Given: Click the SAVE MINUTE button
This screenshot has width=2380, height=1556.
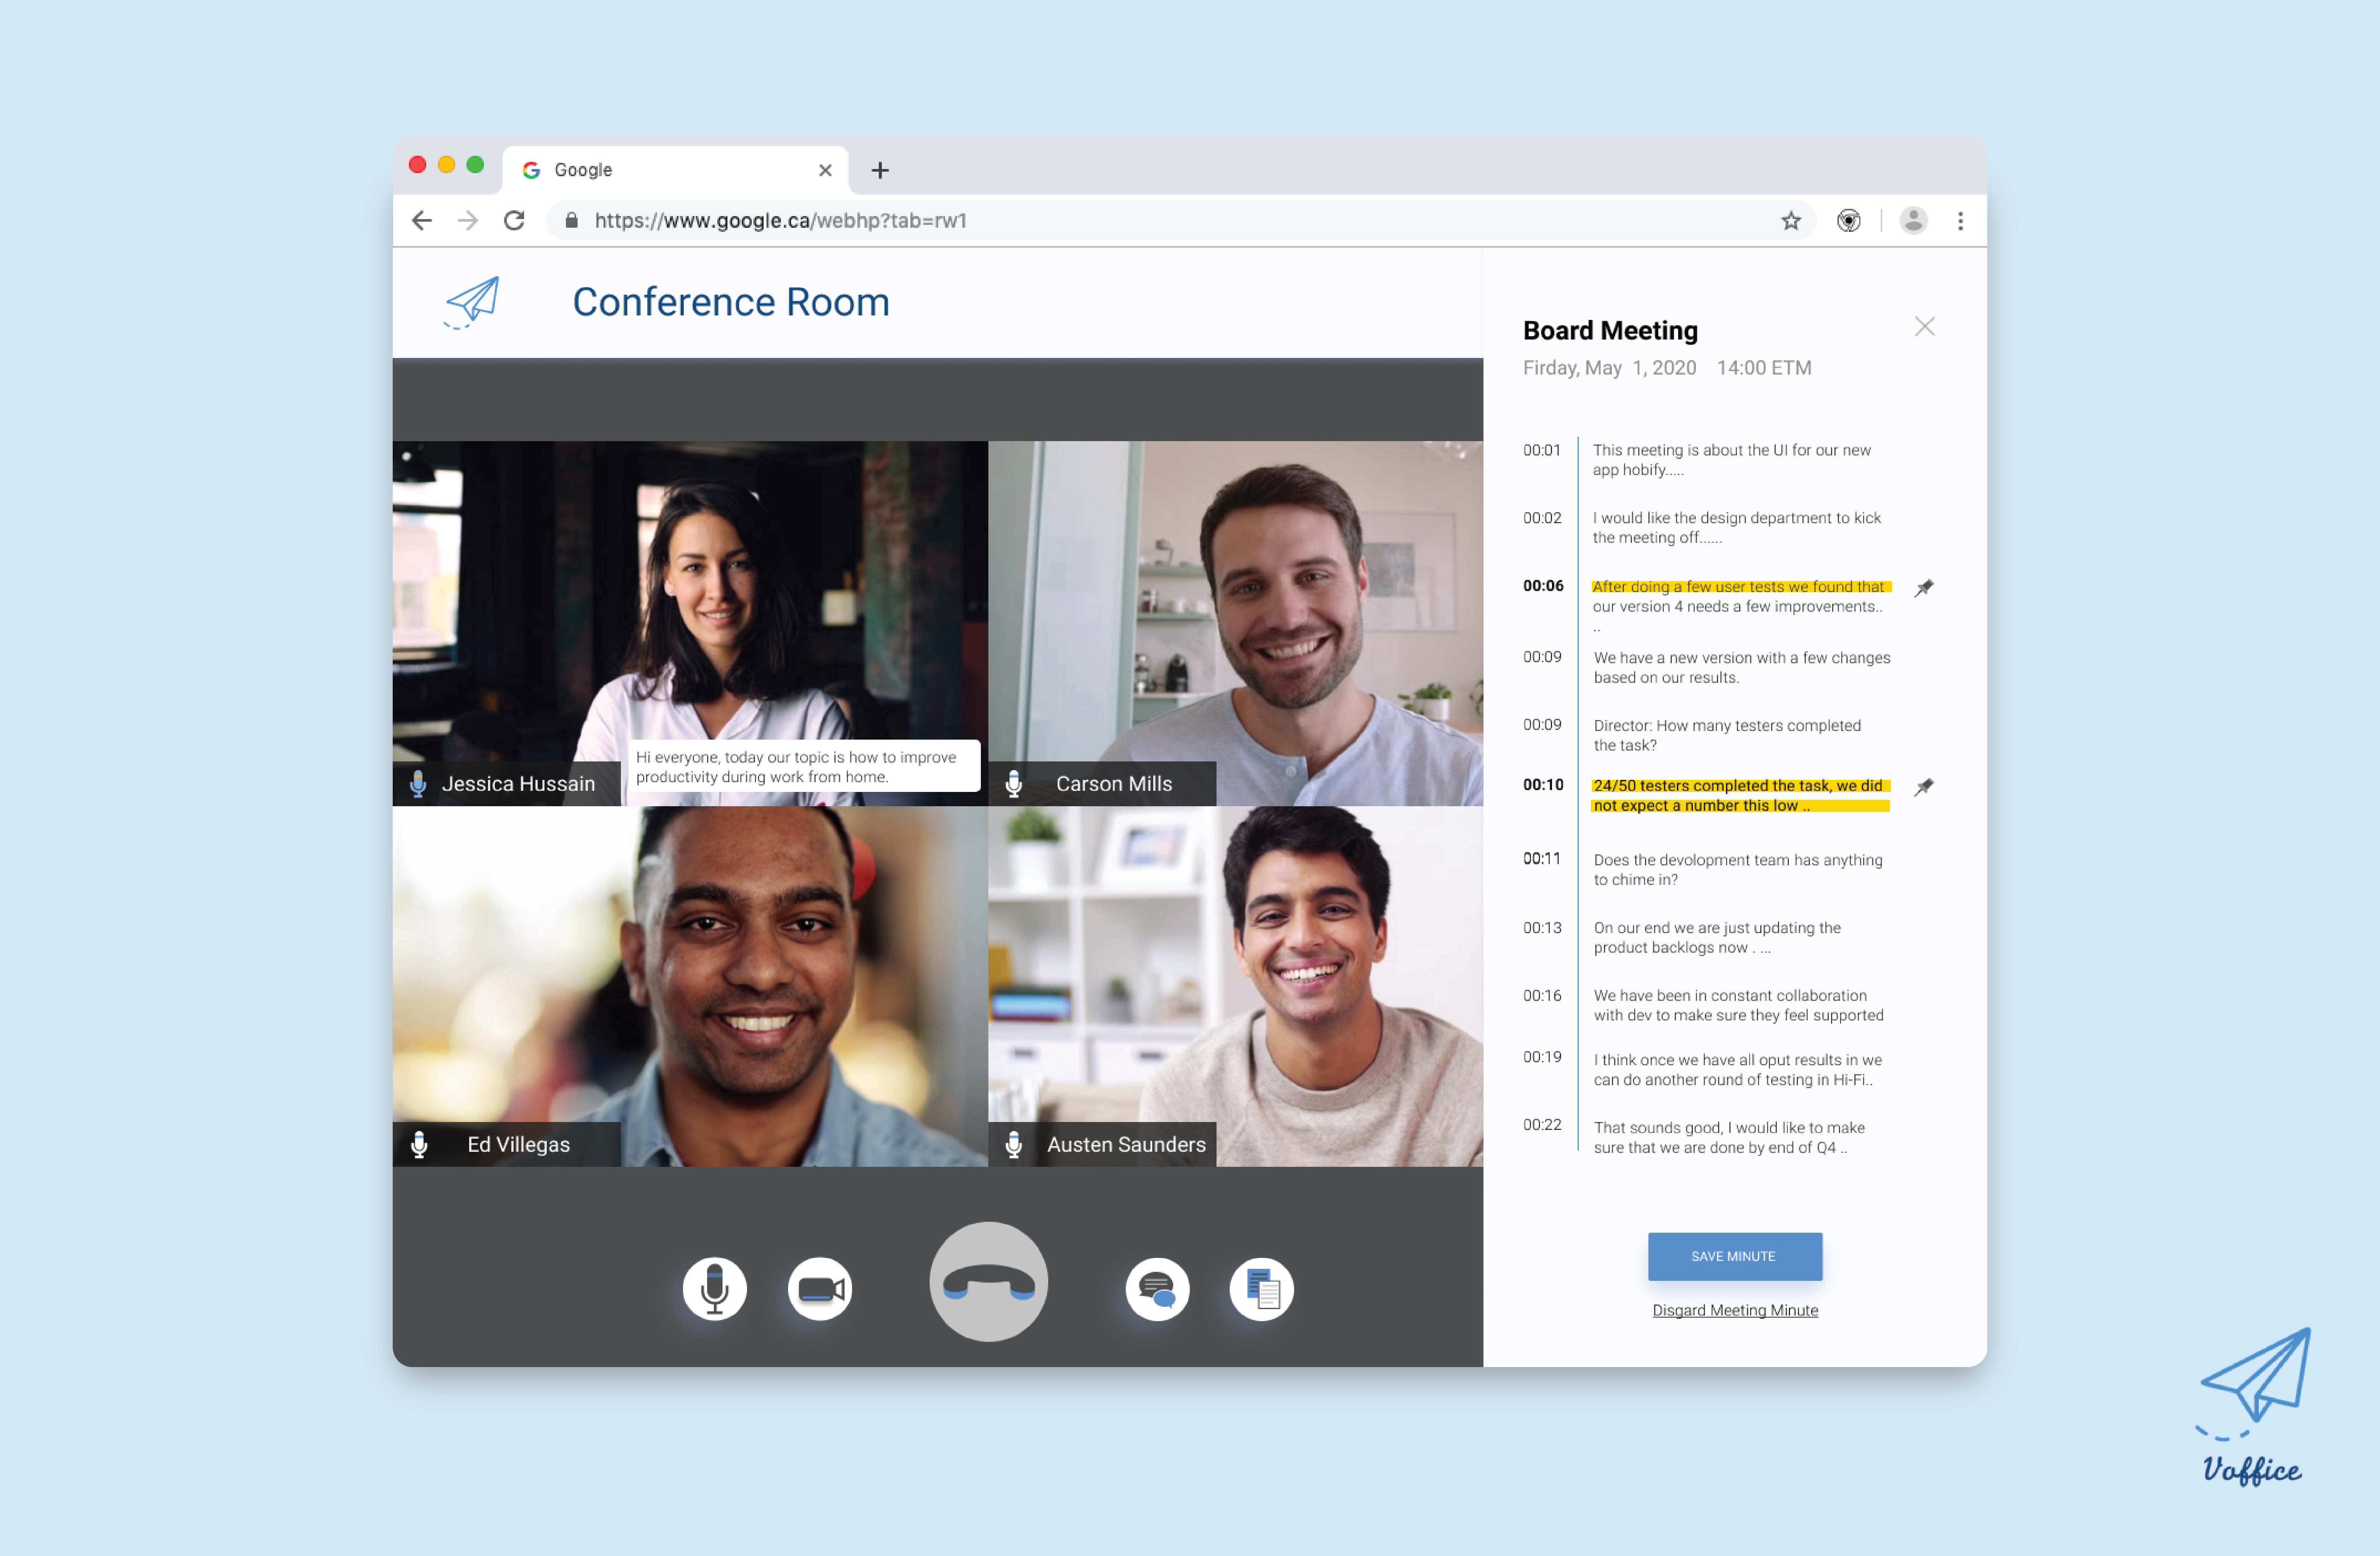Looking at the screenshot, I should tap(1734, 1256).
